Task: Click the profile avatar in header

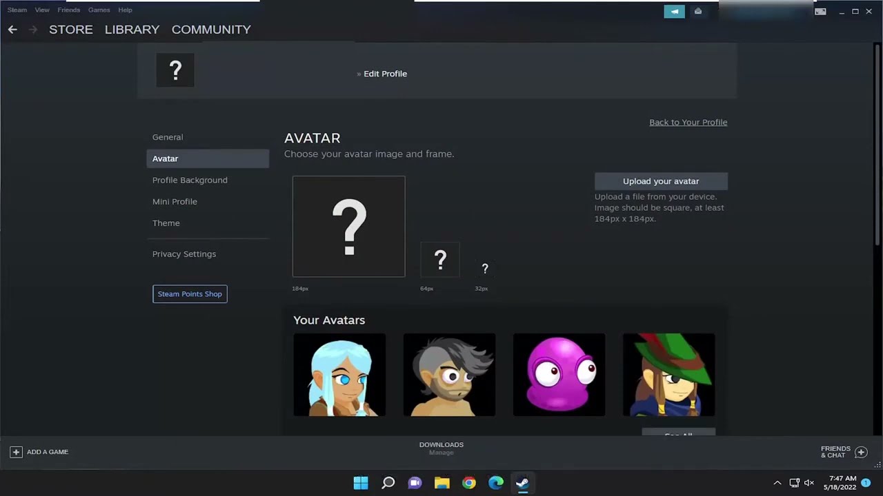Action: tap(175, 70)
